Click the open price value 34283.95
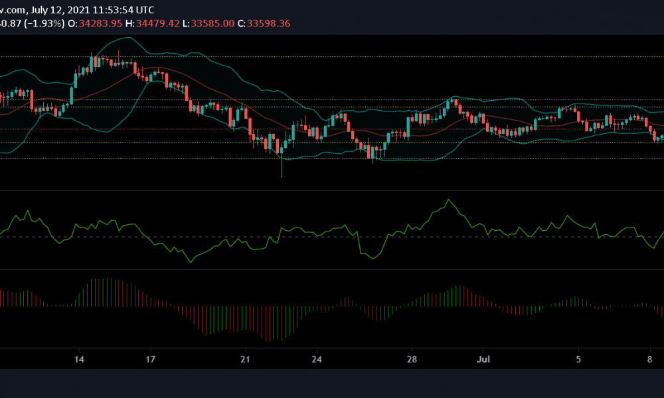664x398 pixels. point(100,23)
